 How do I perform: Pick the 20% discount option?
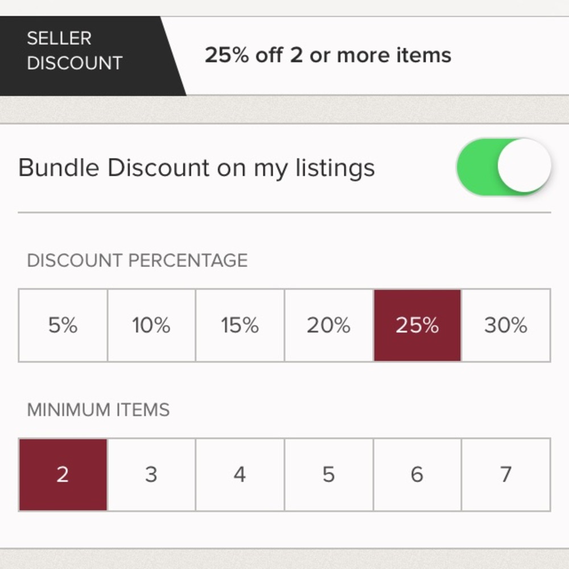click(329, 325)
